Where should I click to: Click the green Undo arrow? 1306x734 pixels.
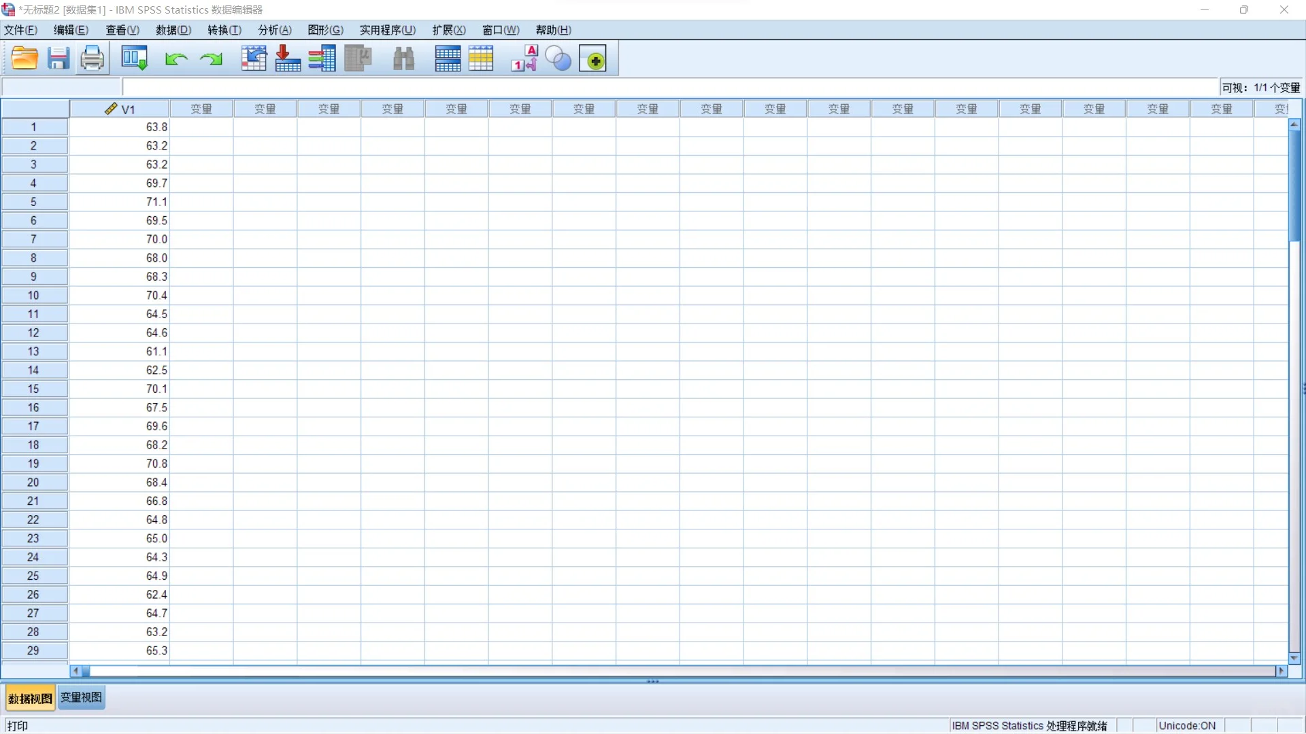point(176,59)
